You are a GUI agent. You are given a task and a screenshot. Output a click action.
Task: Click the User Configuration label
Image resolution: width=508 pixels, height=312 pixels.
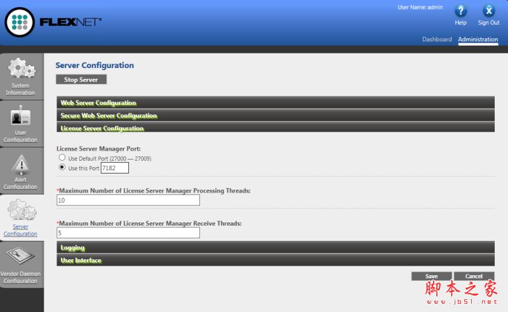pos(20,136)
